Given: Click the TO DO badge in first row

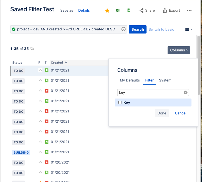Looking at the screenshot, I should (x=18, y=71).
